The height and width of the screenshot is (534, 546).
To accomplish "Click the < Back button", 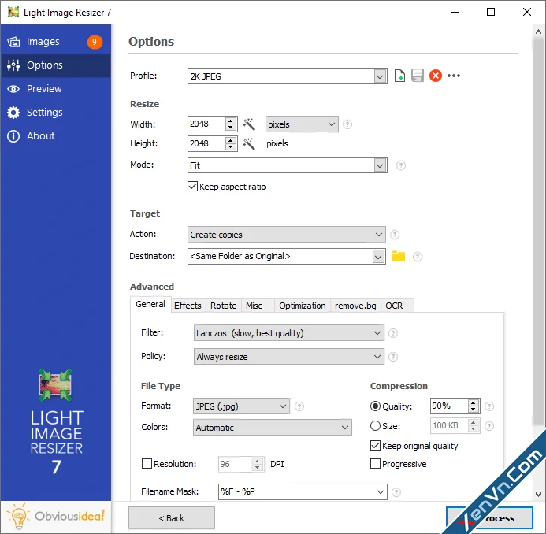I will tap(172, 518).
